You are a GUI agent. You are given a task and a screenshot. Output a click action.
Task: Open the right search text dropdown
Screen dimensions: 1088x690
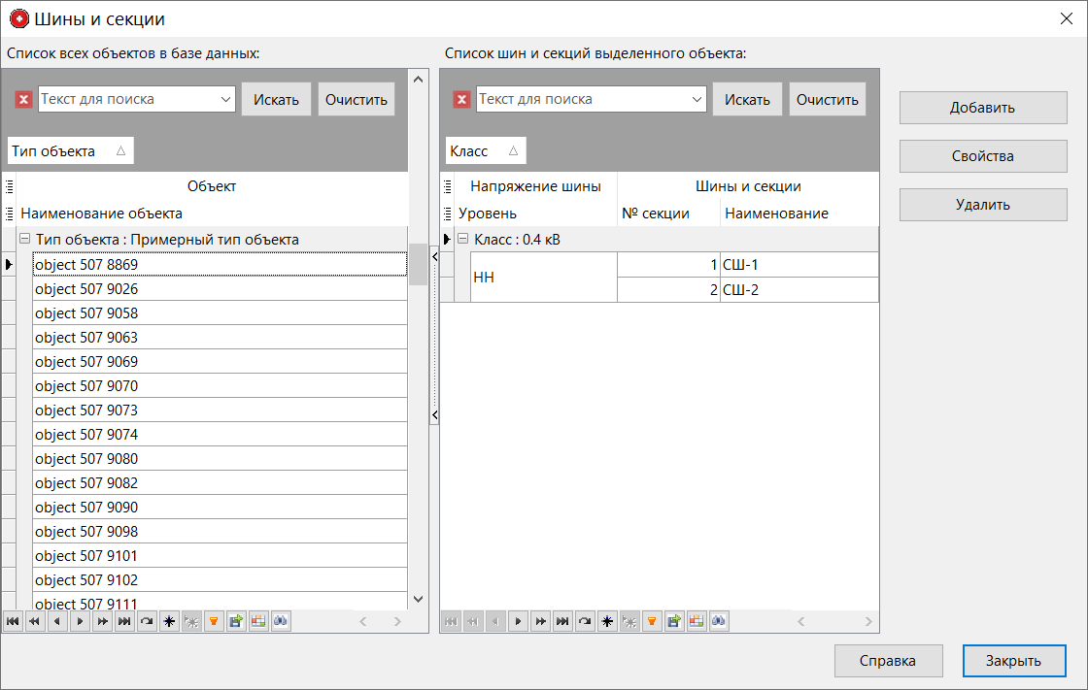pos(697,99)
